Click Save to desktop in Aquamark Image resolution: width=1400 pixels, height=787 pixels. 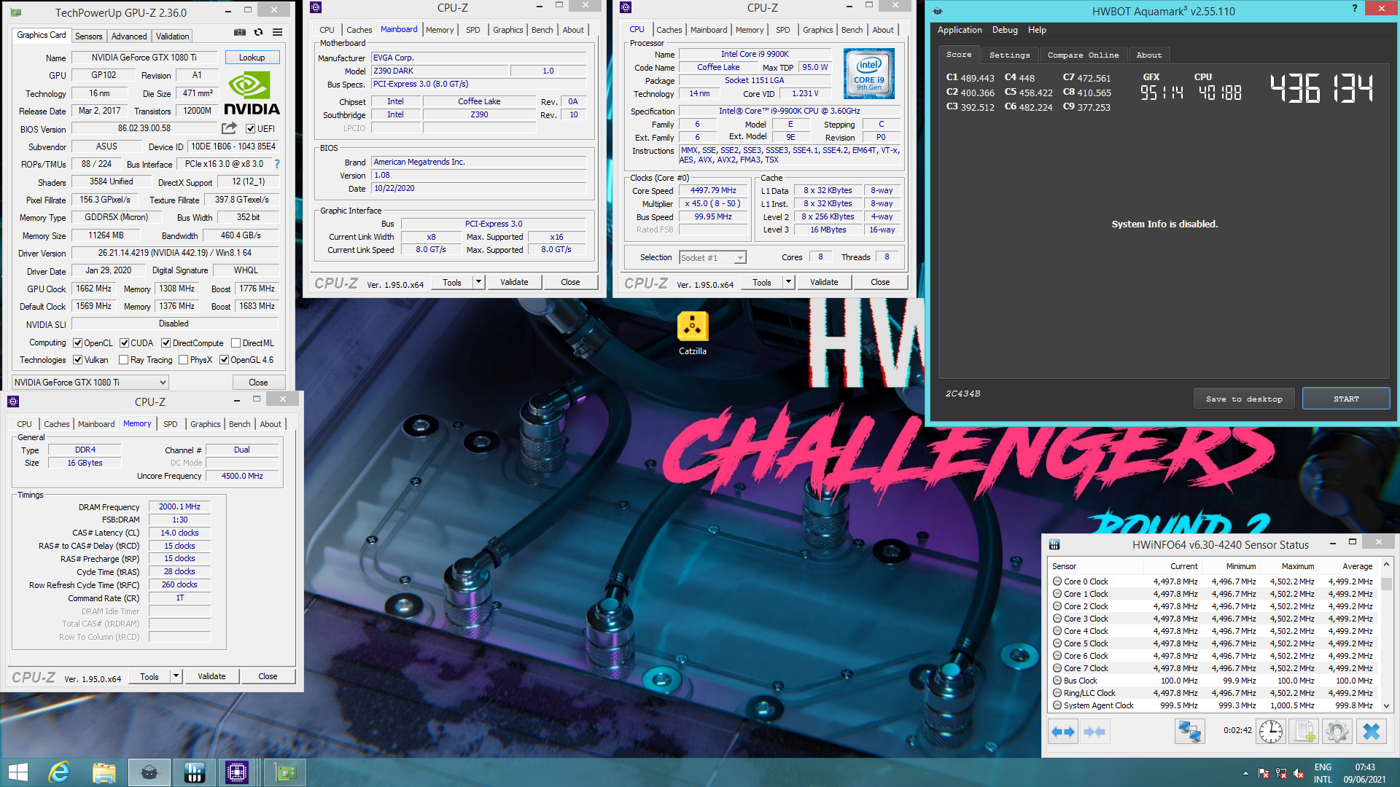coord(1244,399)
